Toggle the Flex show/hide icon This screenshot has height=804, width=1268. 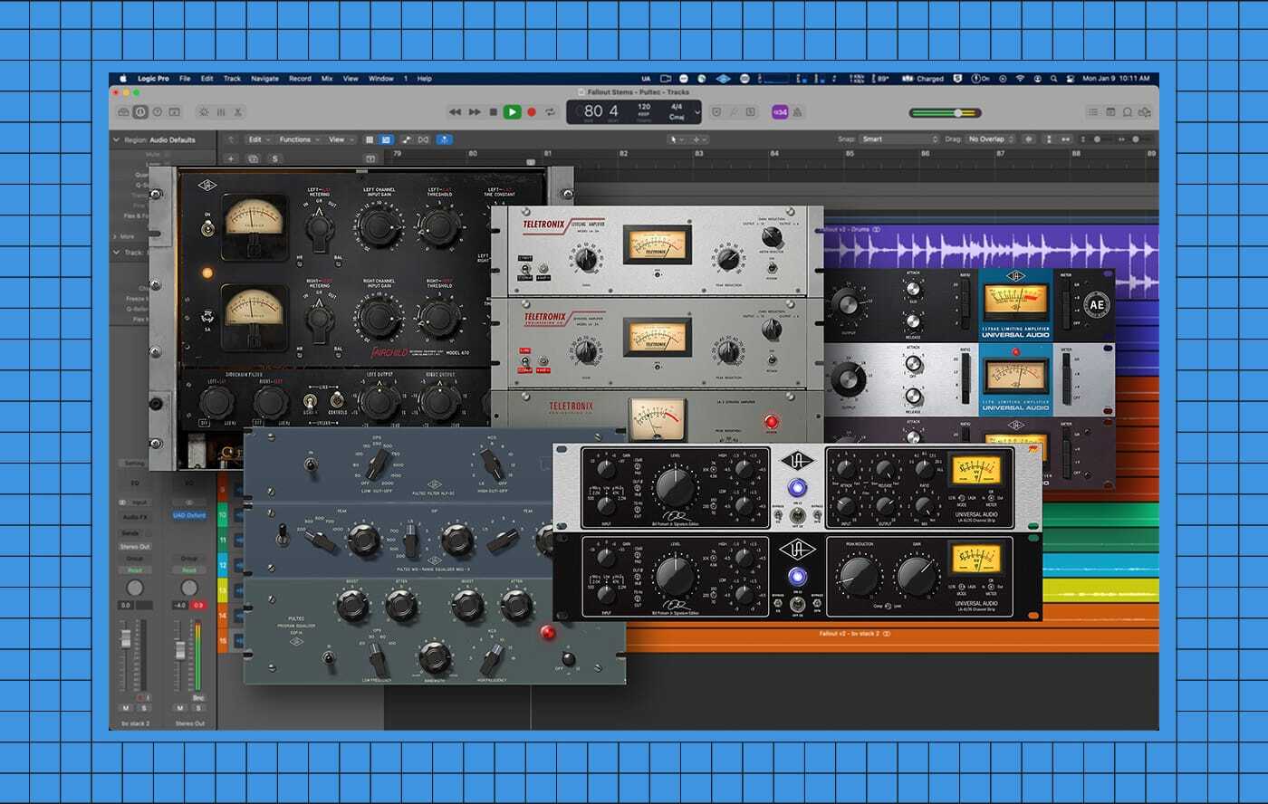click(423, 139)
